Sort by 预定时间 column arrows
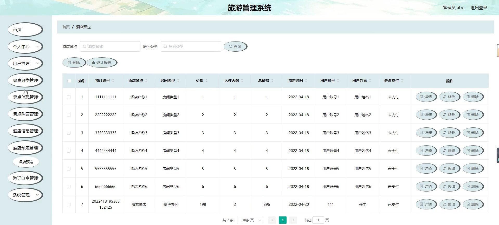 pyautogui.click(x=306, y=81)
